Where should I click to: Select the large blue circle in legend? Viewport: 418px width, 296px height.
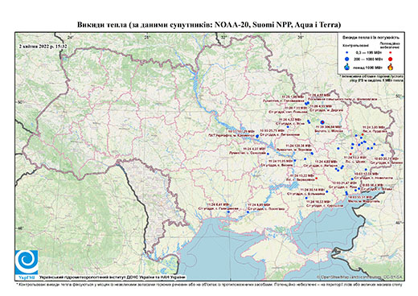pos(347,59)
